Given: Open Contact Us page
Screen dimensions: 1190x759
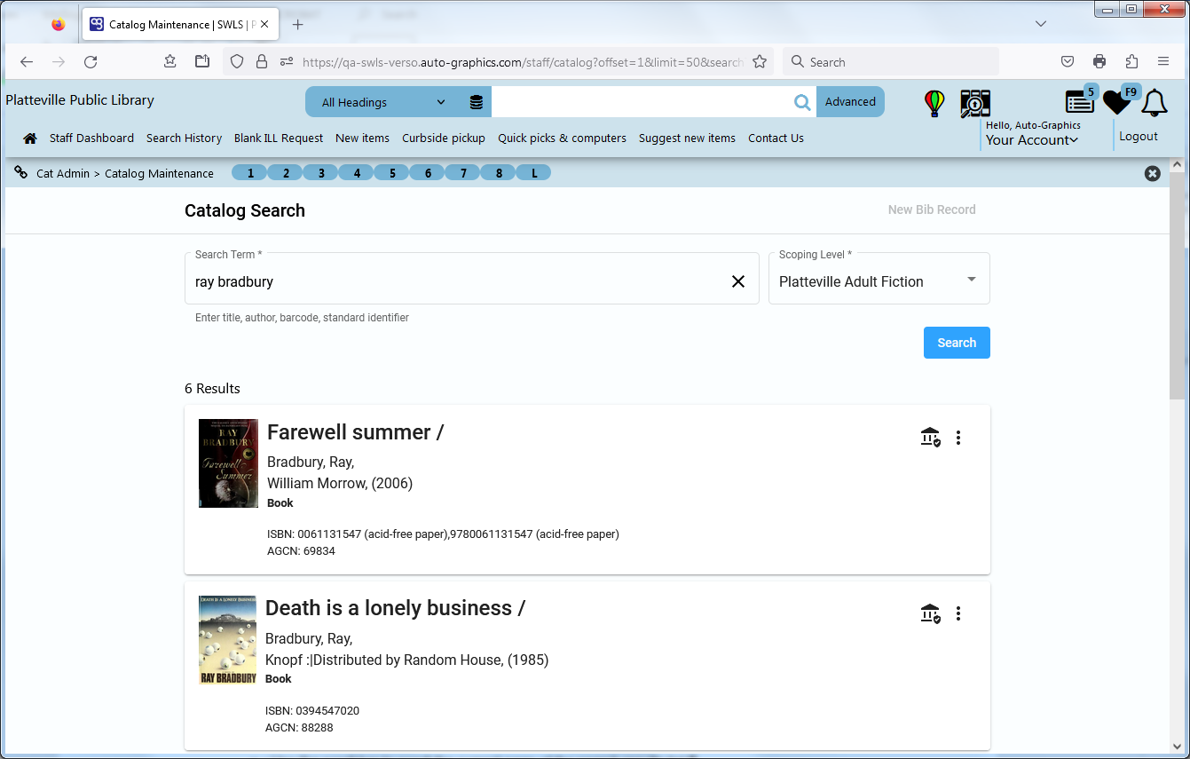Looking at the screenshot, I should point(776,138).
